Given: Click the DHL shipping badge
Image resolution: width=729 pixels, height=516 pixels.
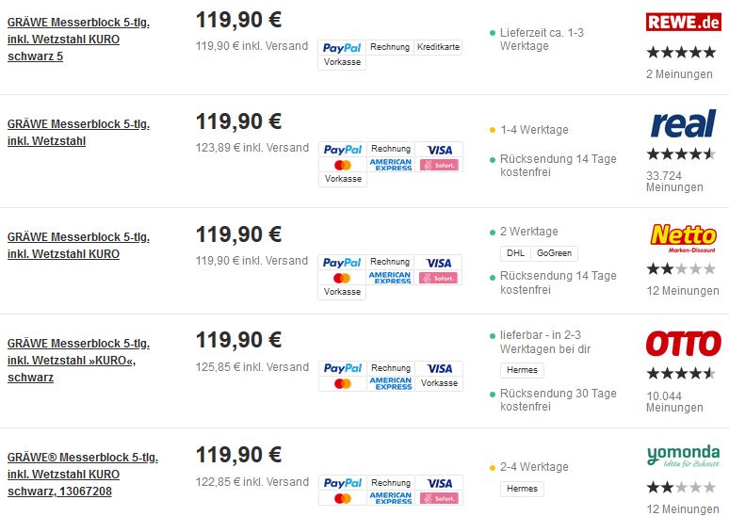Looking at the screenshot, I should tap(515, 253).
